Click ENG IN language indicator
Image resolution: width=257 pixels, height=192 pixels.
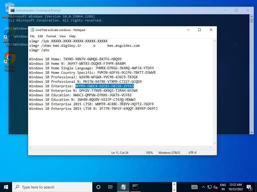[x=223, y=187]
